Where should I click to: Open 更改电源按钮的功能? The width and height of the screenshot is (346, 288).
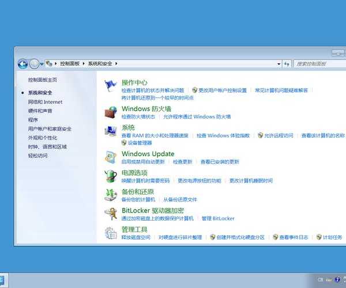pyautogui.click(x=200, y=181)
